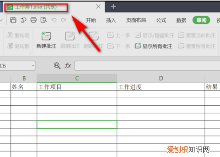The width and height of the screenshot is (220, 157).
Task: Toggle Show All Comments (显示所有批注)
Action: 153,46
